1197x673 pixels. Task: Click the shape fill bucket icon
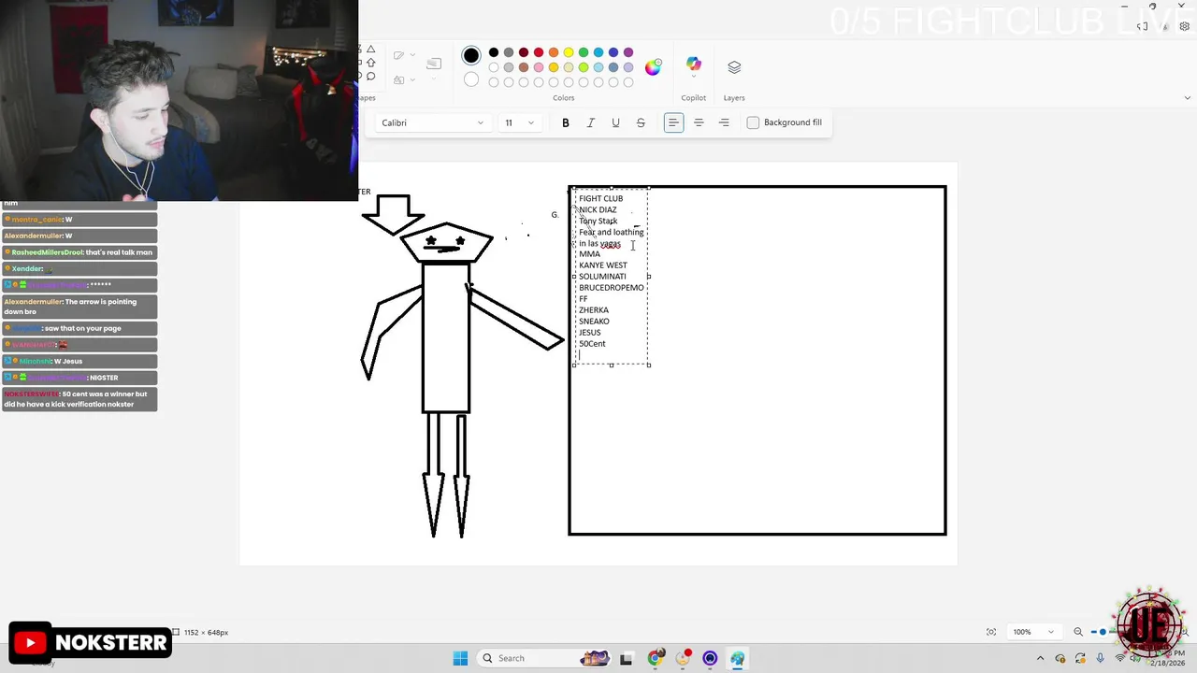(398, 80)
